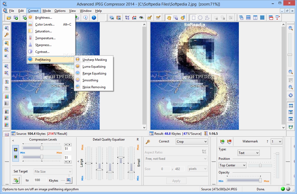Select Luma Equalizing from submenu
The width and height of the screenshot is (297, 194).
pos(94,67)
